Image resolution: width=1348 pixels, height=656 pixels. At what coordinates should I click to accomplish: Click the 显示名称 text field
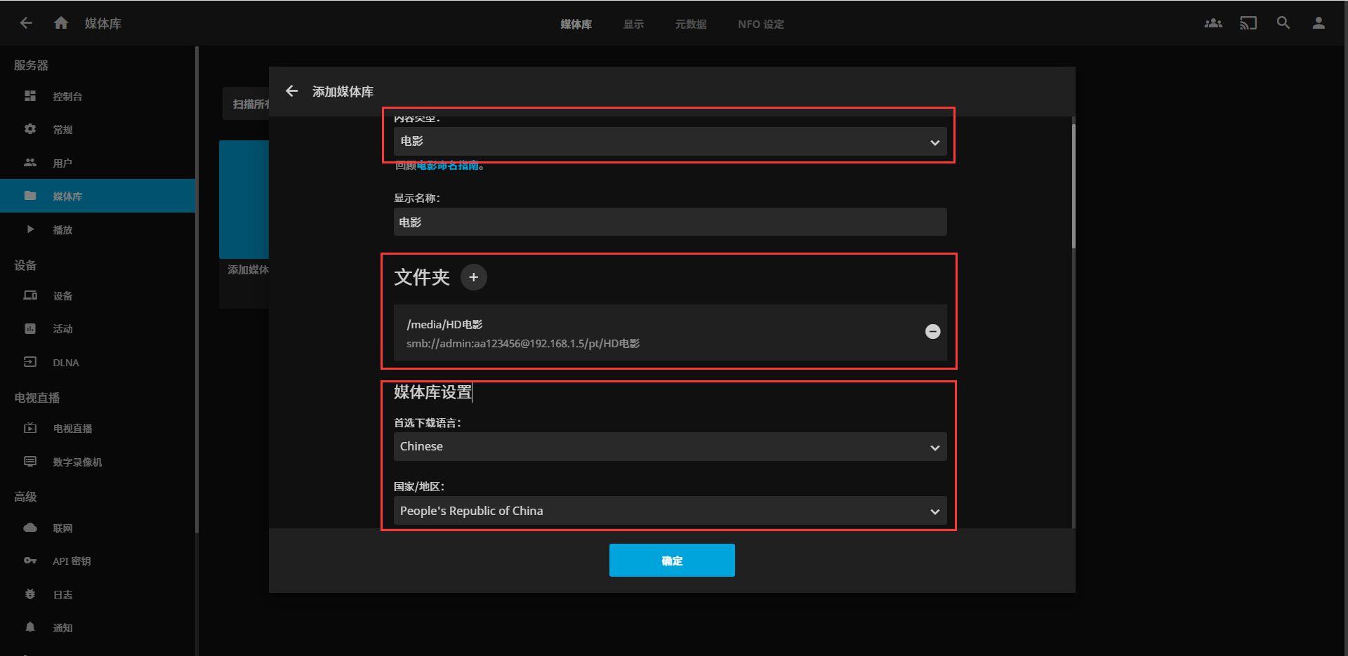[x=670, y=222]
